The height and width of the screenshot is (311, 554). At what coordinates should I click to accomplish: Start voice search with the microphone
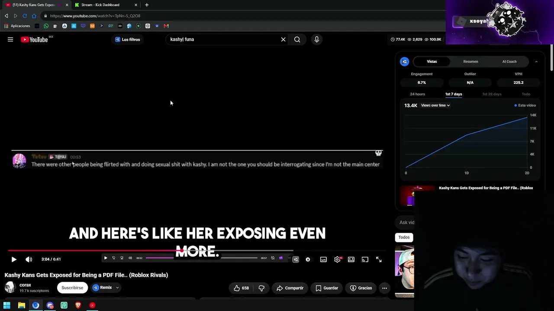click(317, 39)
